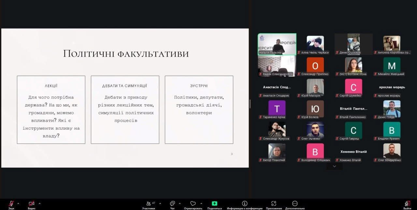Click the Лекції box on the slide

[x=51, y=110]
